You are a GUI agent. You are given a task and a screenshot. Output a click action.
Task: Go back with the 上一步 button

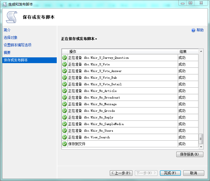tap(121, 173)
